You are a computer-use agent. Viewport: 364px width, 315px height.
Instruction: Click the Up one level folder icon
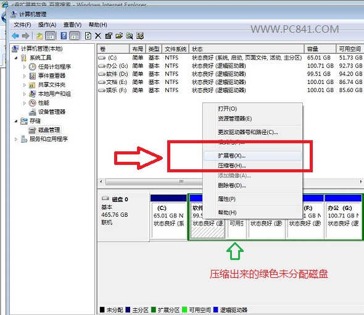pos(39,36)
